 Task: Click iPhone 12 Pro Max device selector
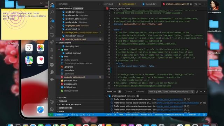(169, 114)
